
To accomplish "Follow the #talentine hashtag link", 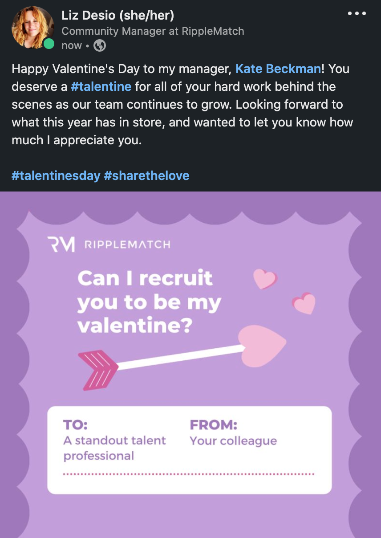I will (x=101, y=86).
